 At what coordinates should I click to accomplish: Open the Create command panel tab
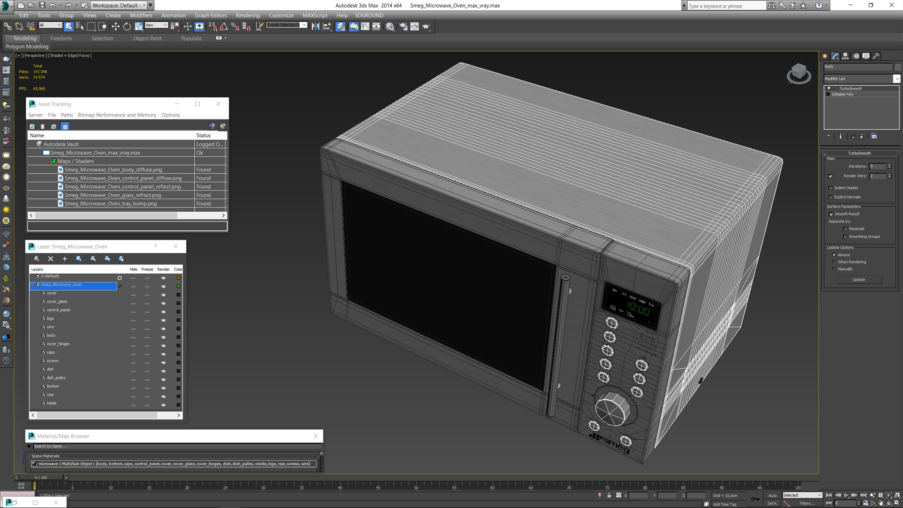(825, 56)
